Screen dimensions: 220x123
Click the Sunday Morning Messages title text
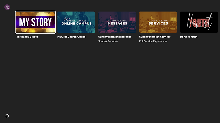click(x=115, y=37)
